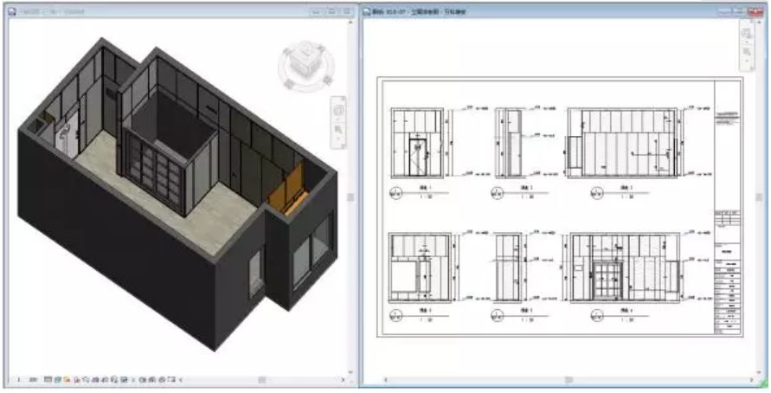Click the left scroll arrow of the 3D view scrollbar
The image size is (771, 393).
coord(181,380)
